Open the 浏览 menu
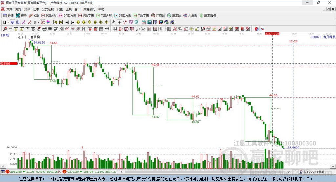This screenshot has height=182, width=336. point(18,9)
